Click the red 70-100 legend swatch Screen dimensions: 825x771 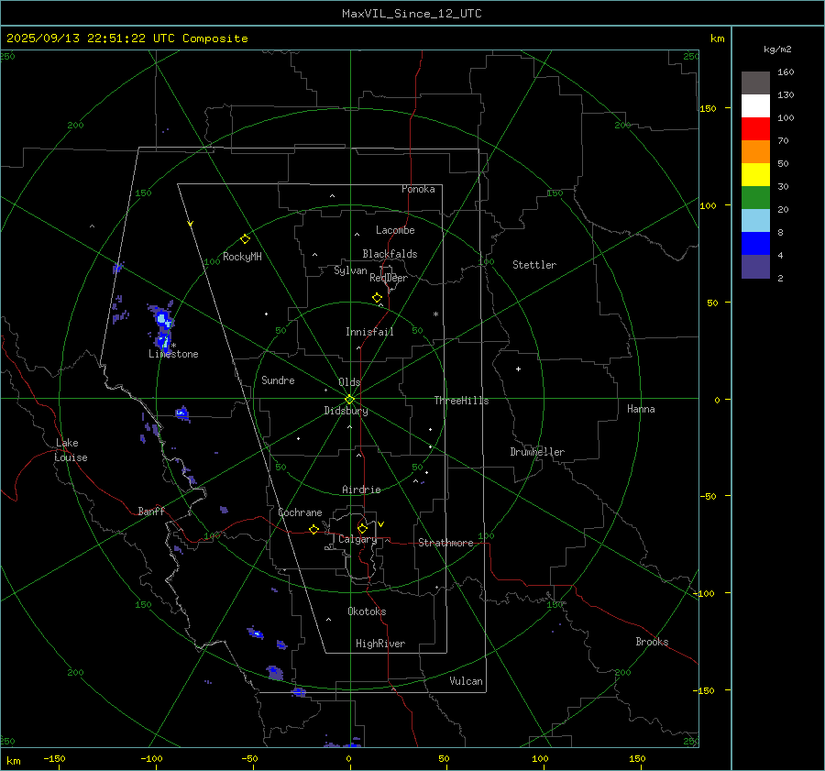coord(755,129)
